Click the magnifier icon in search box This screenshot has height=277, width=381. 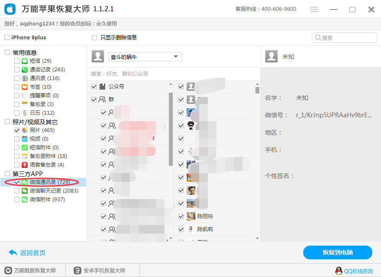(x=318, y=38)
